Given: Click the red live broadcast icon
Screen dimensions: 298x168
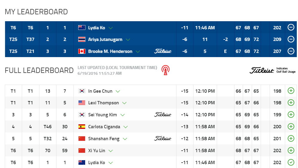Looking at the screenshot, I should point(165,70).
